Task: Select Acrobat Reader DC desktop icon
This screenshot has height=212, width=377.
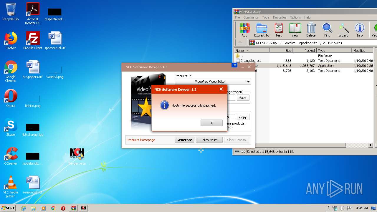Action: click(x=33, y=14)
